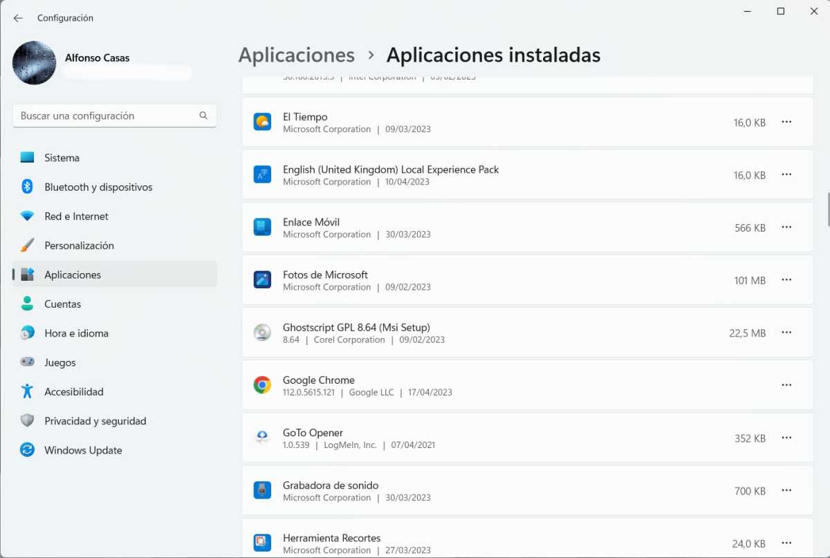Click the Privacidad y seguridad shield icon

point(27,420)
